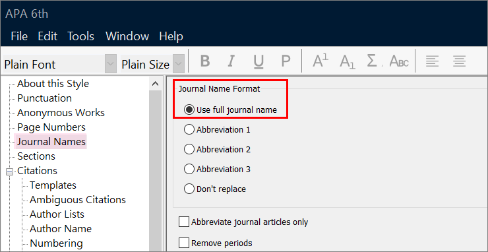Apply Italic formatting from the toolbar

[x=231, y=61]
